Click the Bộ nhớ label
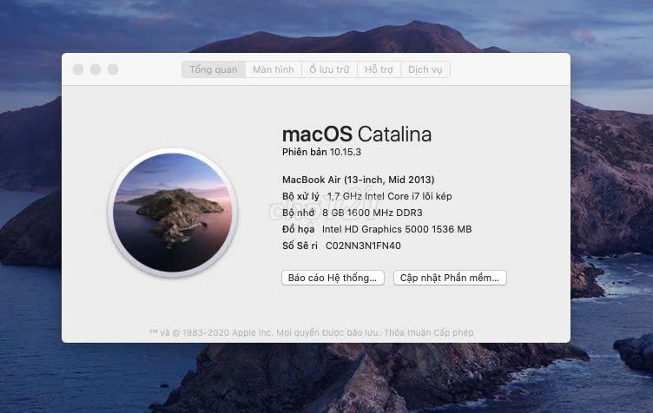This screenshot has width=653, height=413. pos(299,213)
